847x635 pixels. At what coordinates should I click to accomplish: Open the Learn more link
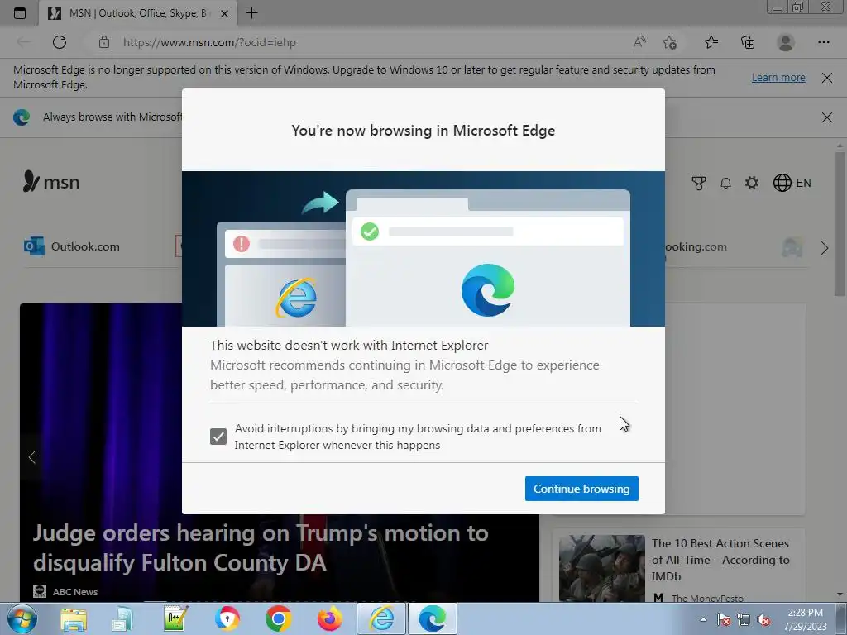point(778,77)
